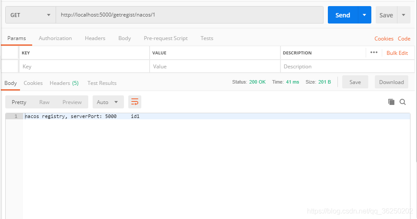Switch to the Params tab
The image size is (417, 219).
17,38
